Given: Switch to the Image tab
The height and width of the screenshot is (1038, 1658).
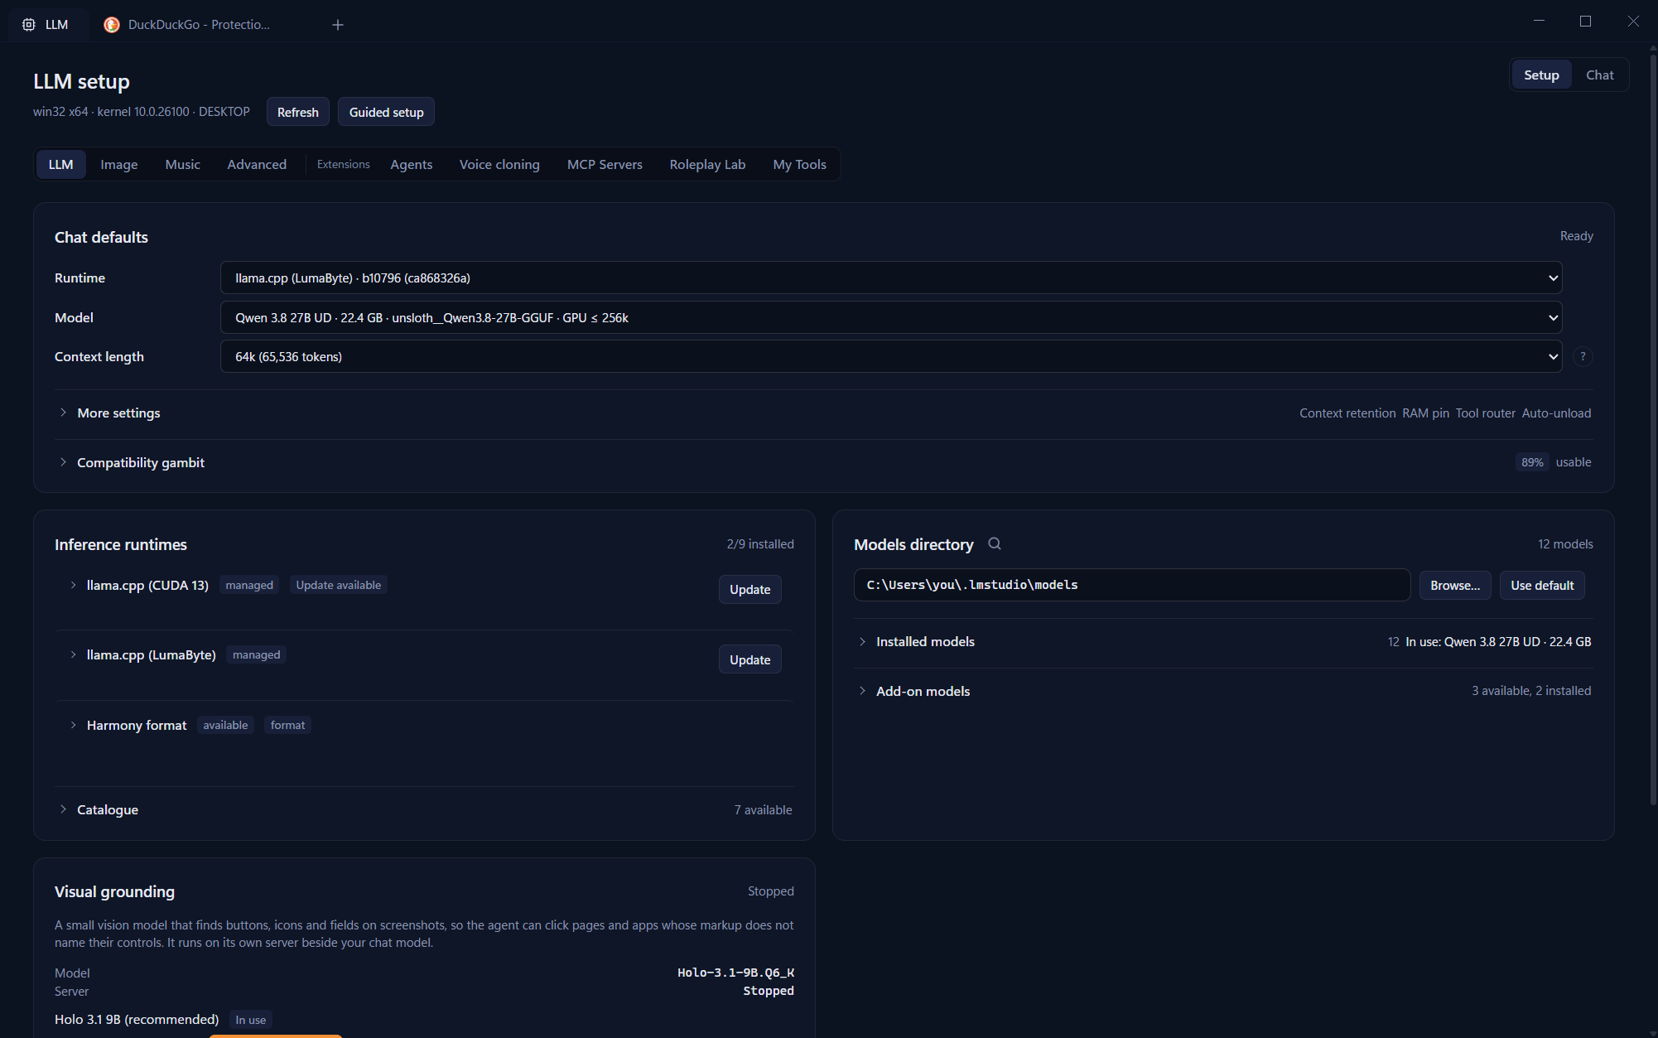Looking at the screenshot, I should (x=119, y=165).
